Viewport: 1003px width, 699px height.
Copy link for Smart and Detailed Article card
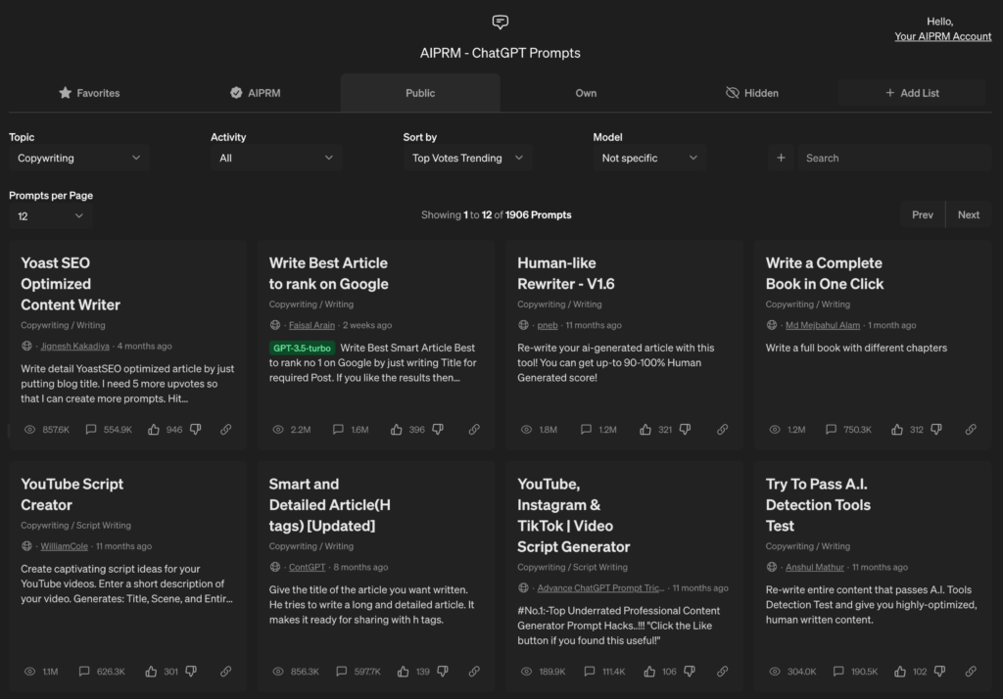coord(474,671)
